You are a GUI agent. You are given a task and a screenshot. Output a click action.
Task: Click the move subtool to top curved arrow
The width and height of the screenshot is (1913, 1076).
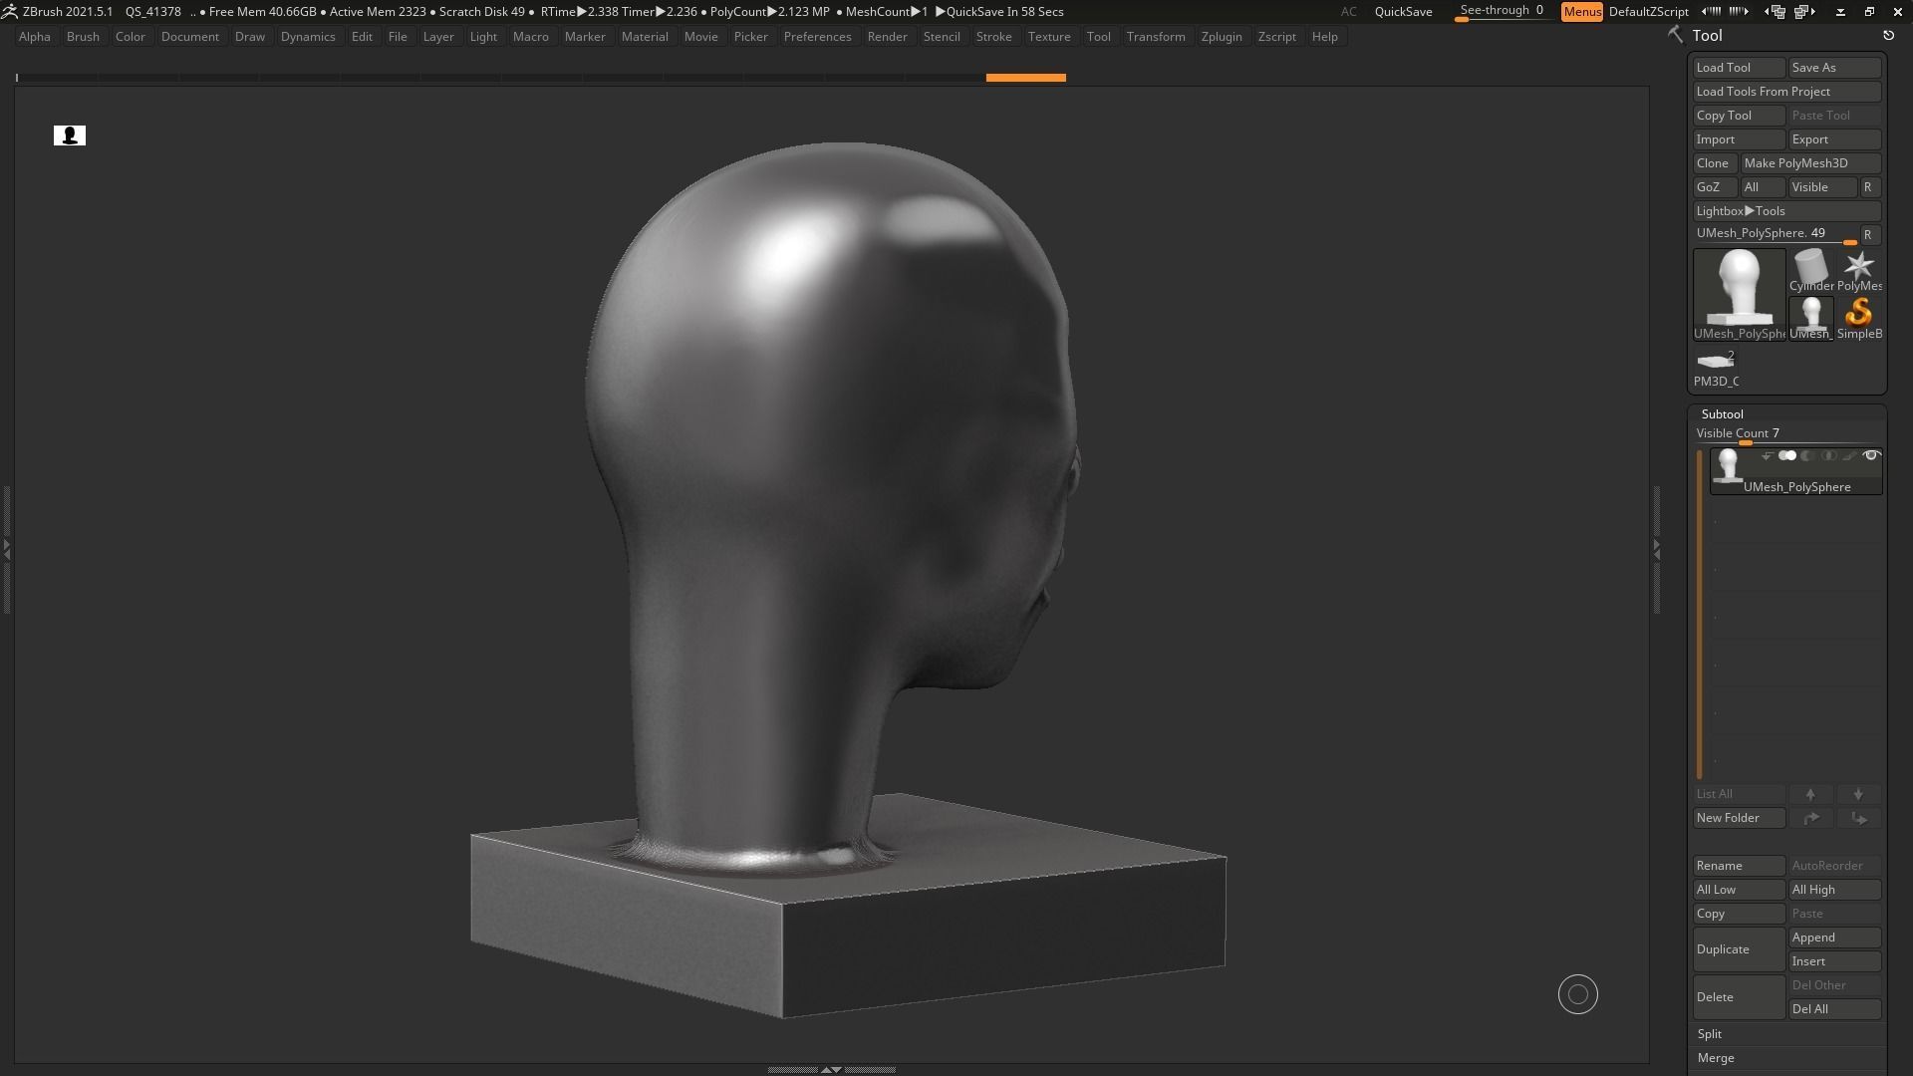coord(1810,818)
